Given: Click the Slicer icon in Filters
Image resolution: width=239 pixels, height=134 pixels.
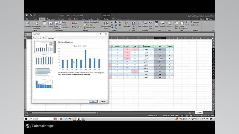Looking at the screenshot, I should (156, 24).
